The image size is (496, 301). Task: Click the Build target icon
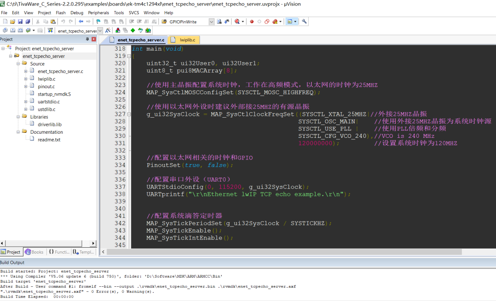(13, 30)
